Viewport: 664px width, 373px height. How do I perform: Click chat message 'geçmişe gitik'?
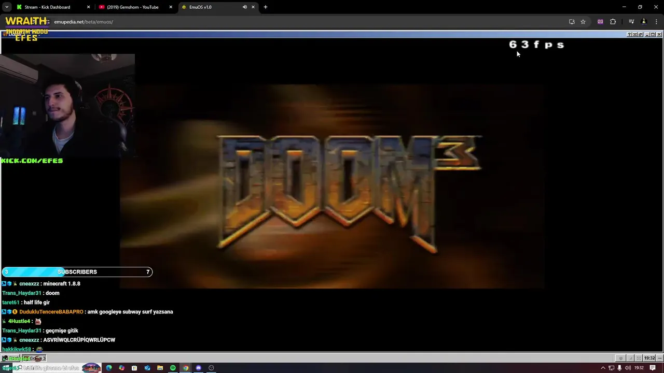point(62,331)
